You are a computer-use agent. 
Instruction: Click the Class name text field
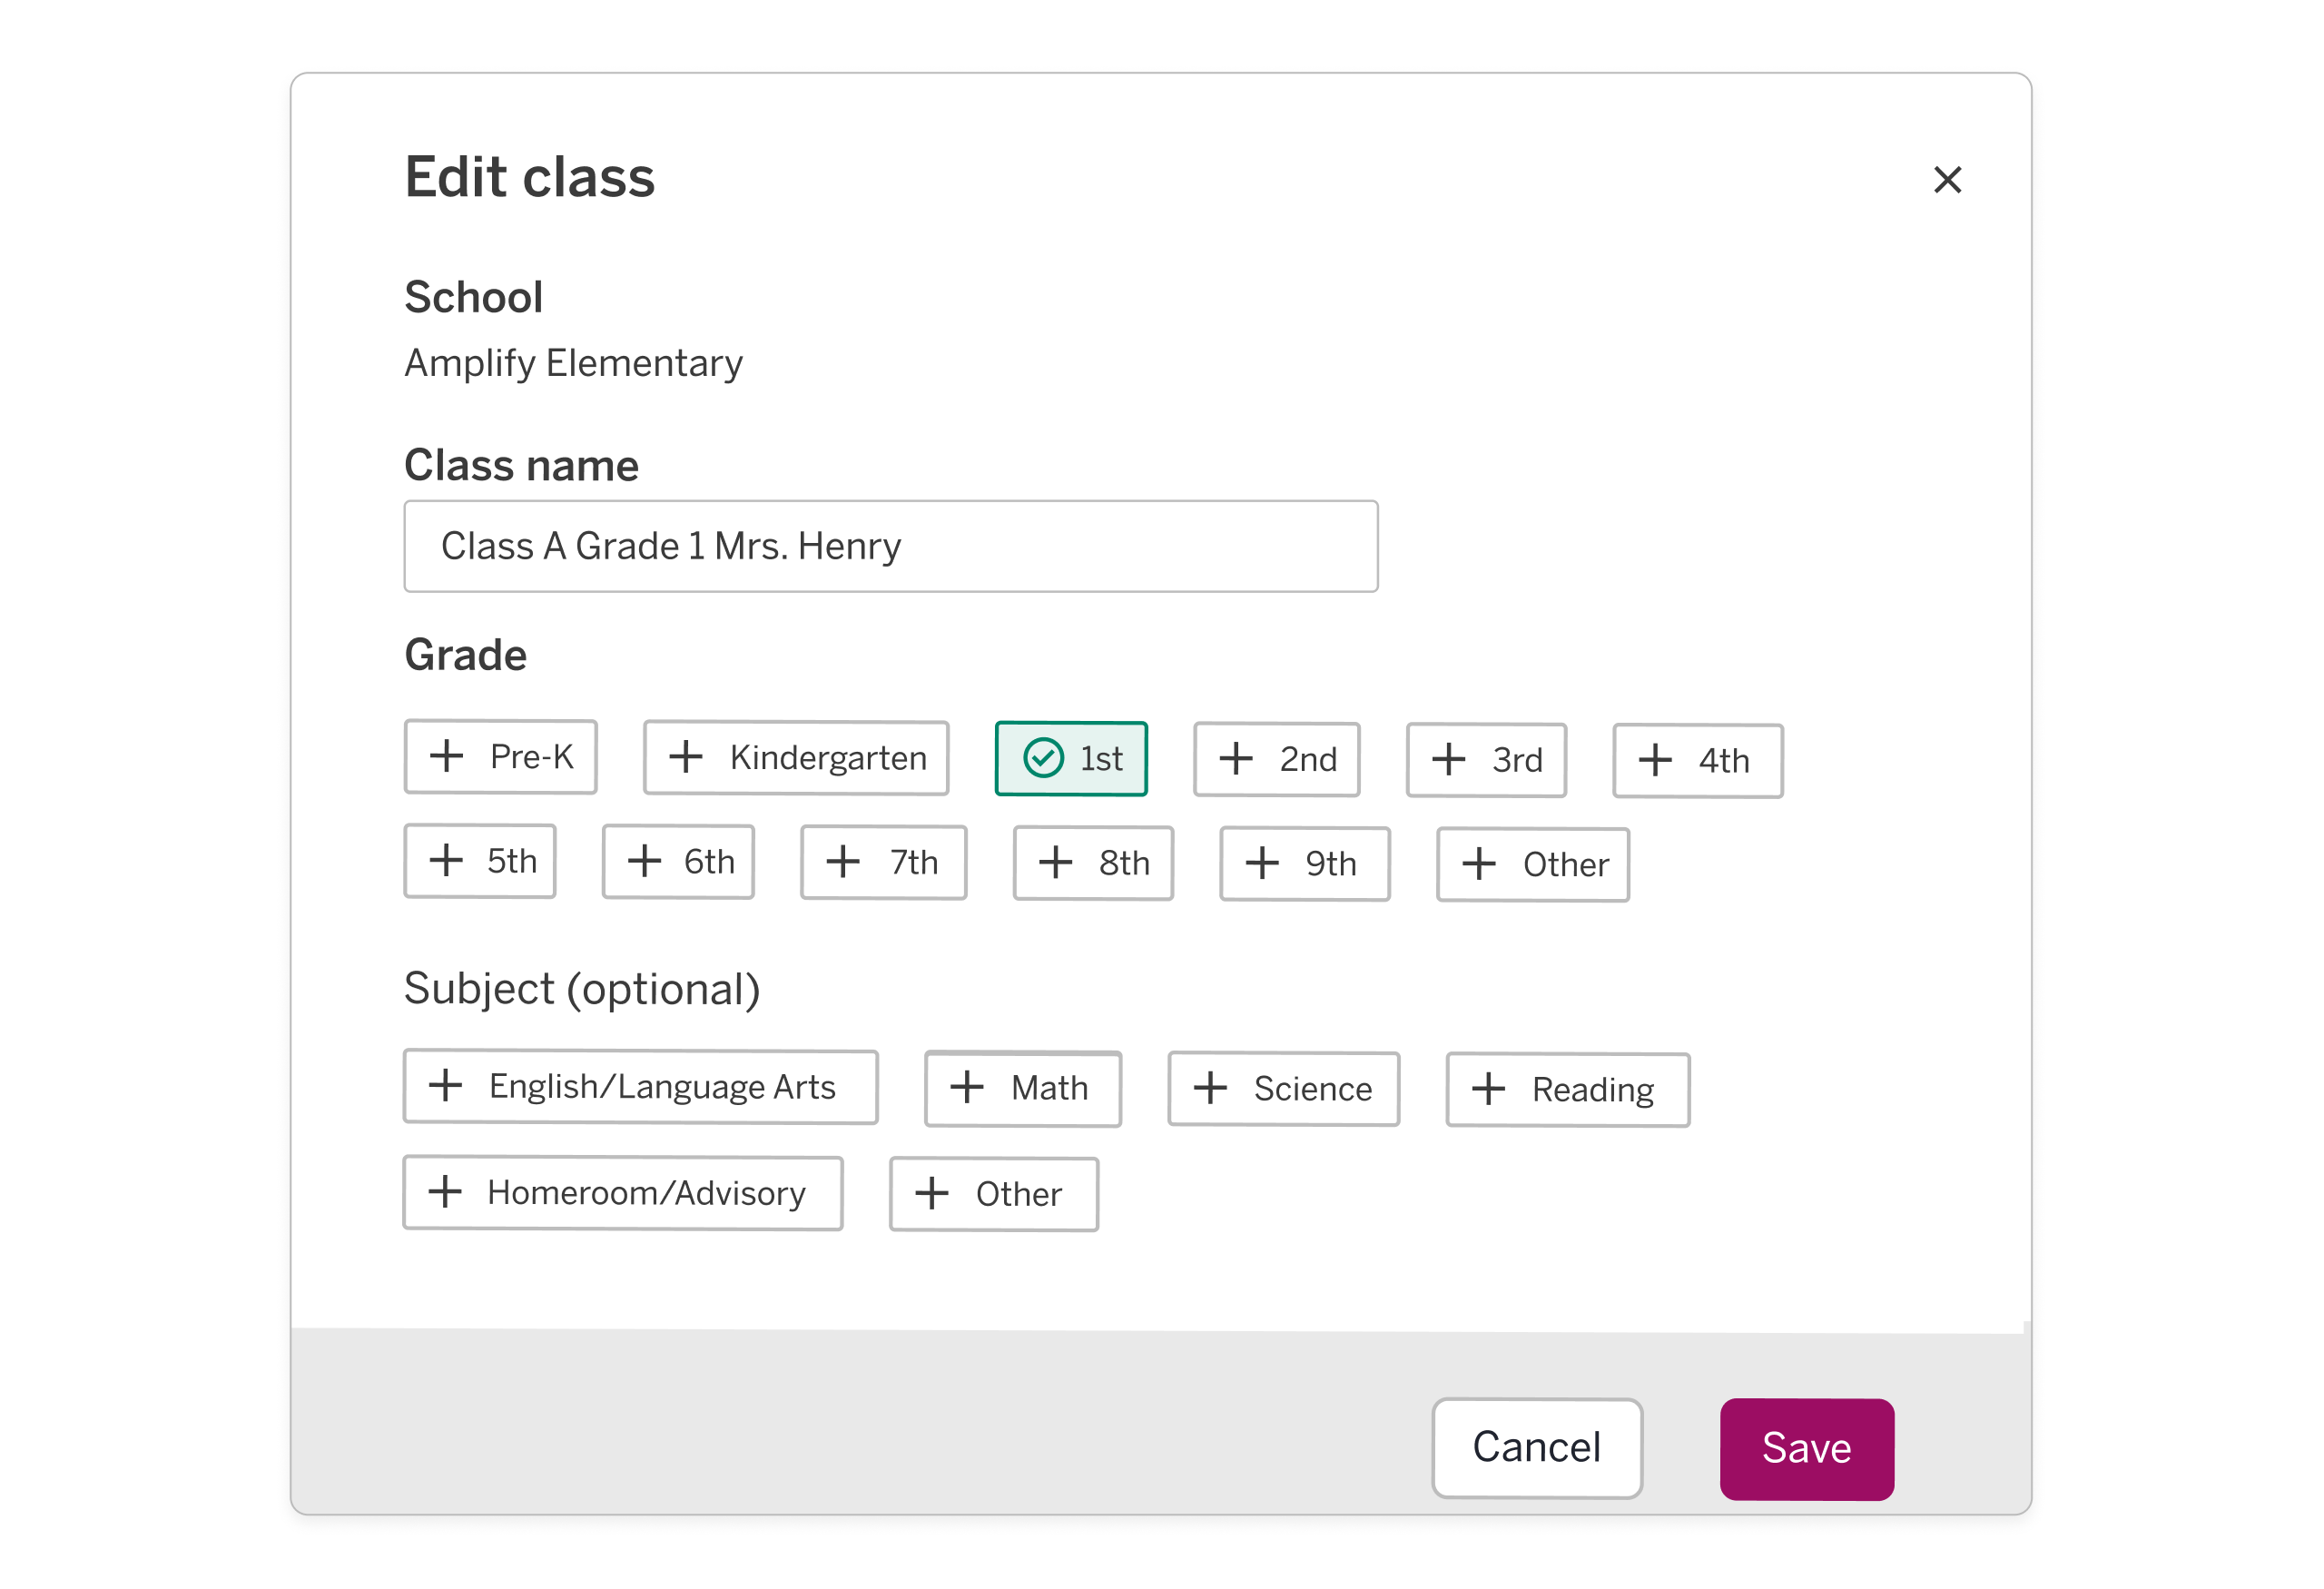click(890, 546)
